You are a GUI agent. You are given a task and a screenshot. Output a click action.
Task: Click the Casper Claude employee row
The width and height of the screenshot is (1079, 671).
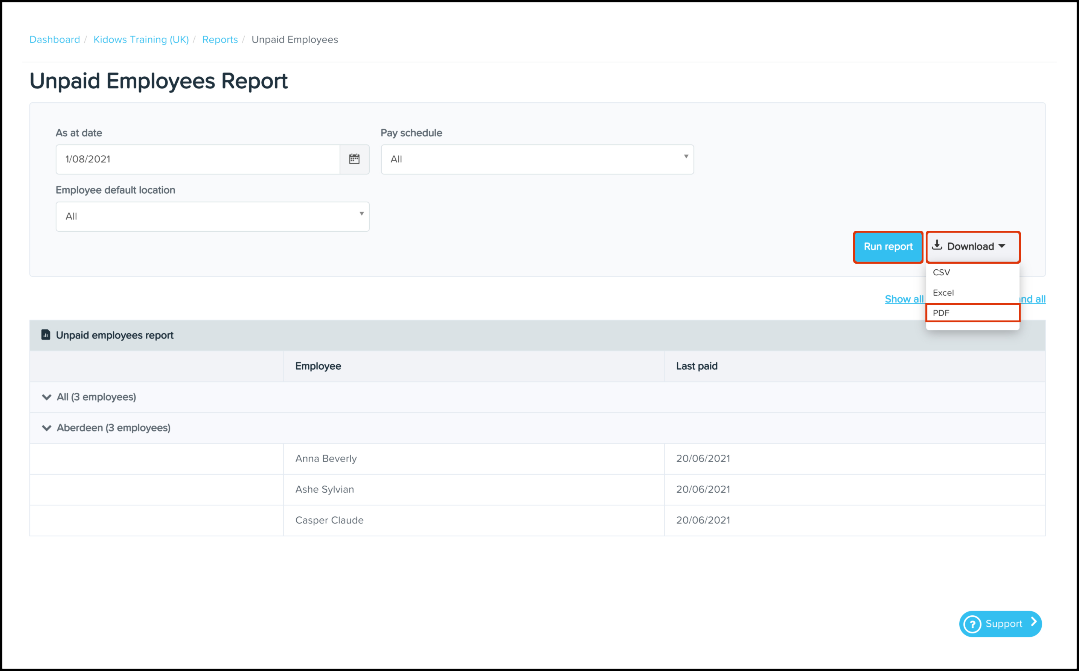[329, 520]
